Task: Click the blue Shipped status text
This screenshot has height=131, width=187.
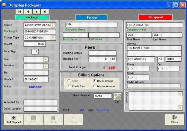Action: click(35, 87)
